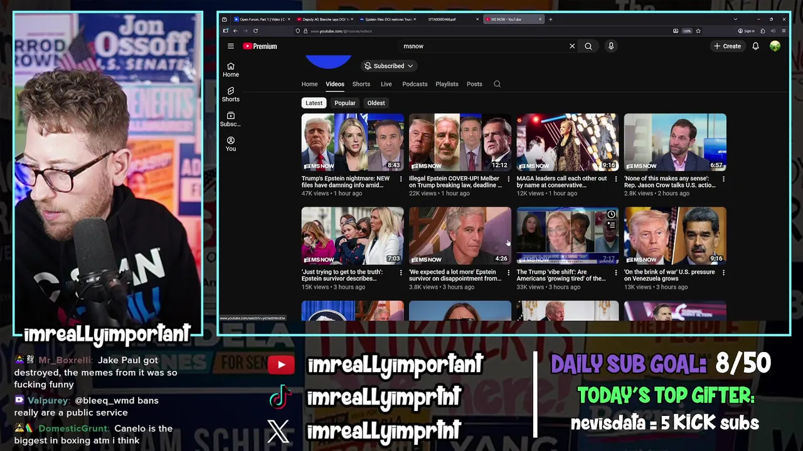This screenshot has width=803, height=451.
Task: Add 'vibe shift' video to Watch later
Action: click(x=611, y=214)
